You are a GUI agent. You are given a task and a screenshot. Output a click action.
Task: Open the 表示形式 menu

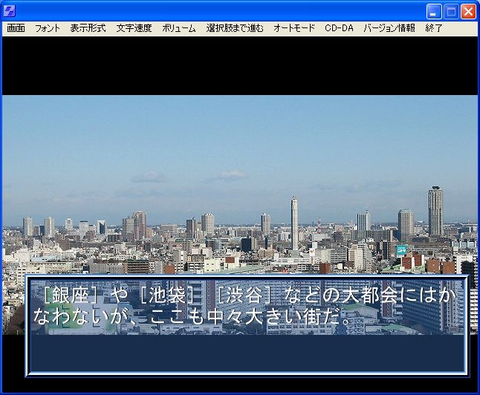(x=88, y=28)
